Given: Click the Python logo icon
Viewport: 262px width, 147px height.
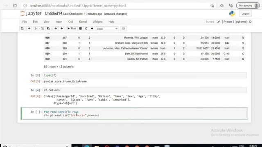Looking at the screenshot, I should [232, 13].
